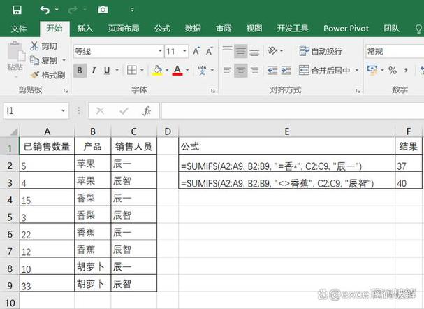
Task: Toggle top vertical align
Action: click(227, 50)
